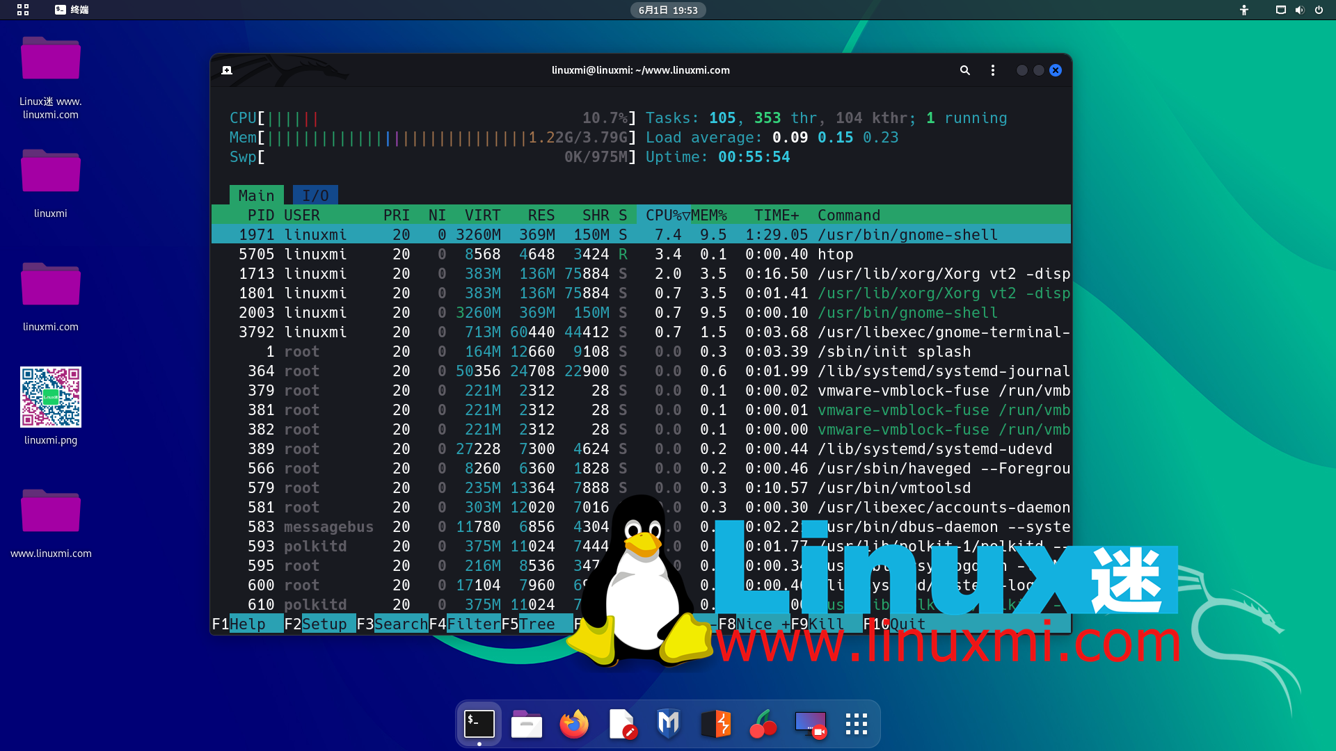Select the linuxmi.png desktop thumbnail

pos(51,397)
